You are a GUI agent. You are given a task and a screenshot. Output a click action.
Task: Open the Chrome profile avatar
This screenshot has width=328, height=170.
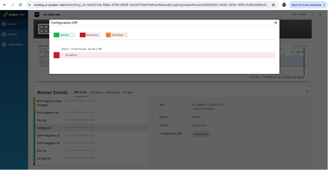(x=284, y=5)
